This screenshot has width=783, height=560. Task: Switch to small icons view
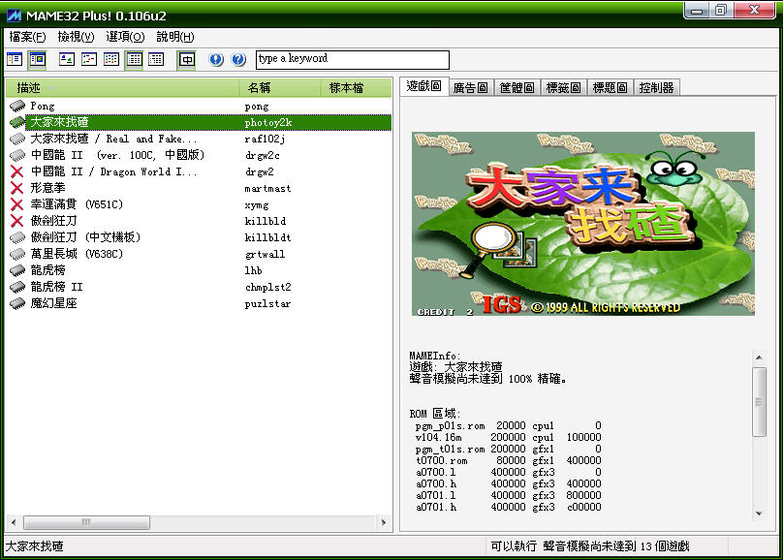tap(89, 60)
